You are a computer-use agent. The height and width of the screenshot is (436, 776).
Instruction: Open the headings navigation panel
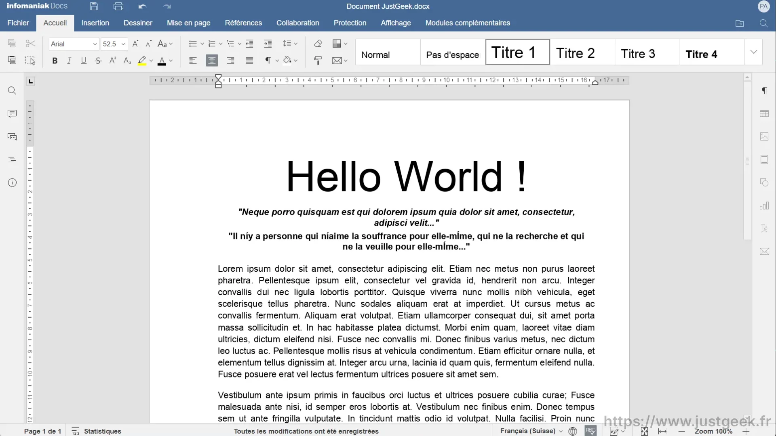pyautogui.click(x=12, y=160)
